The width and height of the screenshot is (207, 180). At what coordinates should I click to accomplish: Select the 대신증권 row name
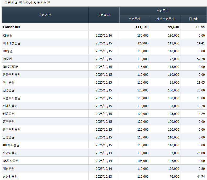click(x=9, y=169)
